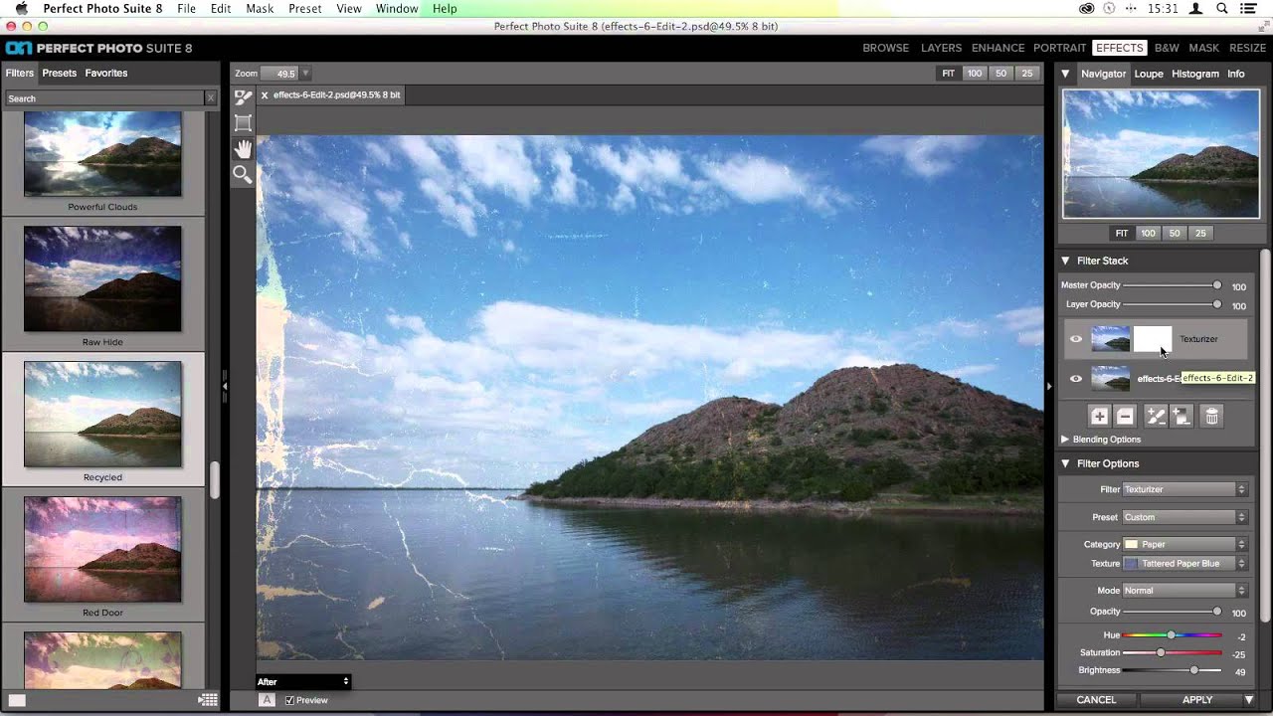Image resolution: width=1273 pixels, height=716 pixels.
Task: Collapse the Filter Options section
Action: click(1065, 463)
